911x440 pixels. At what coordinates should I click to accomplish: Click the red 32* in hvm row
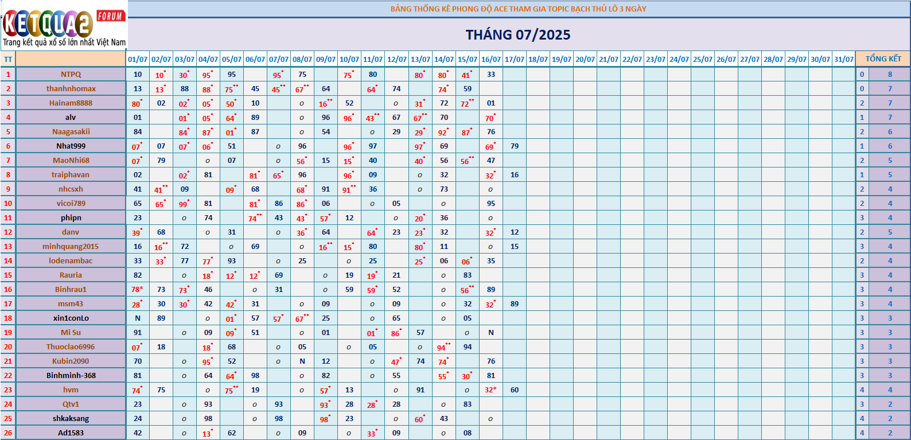[491, 390]
